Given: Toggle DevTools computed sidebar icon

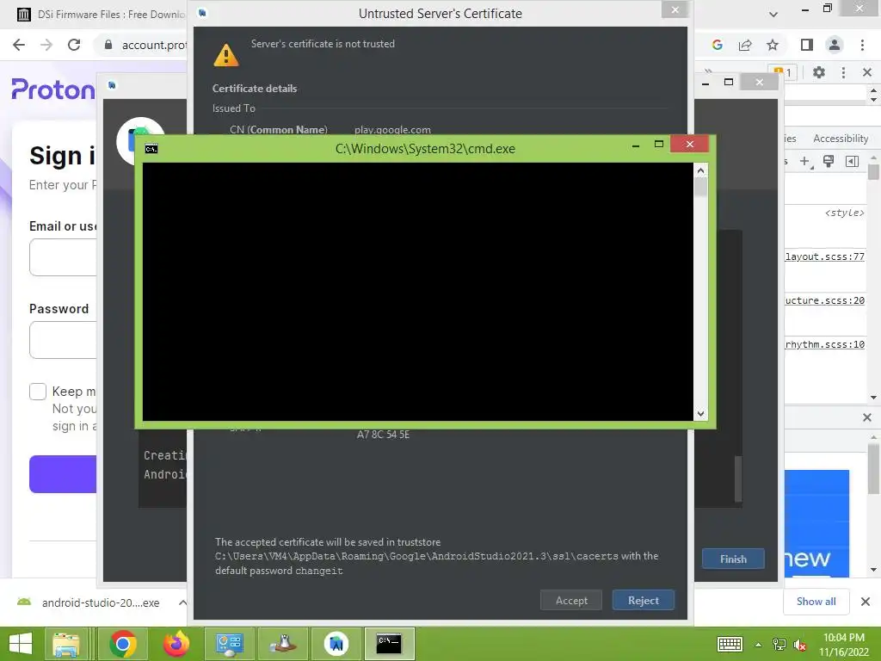Looking at the screenshot, I should [852, 162].
